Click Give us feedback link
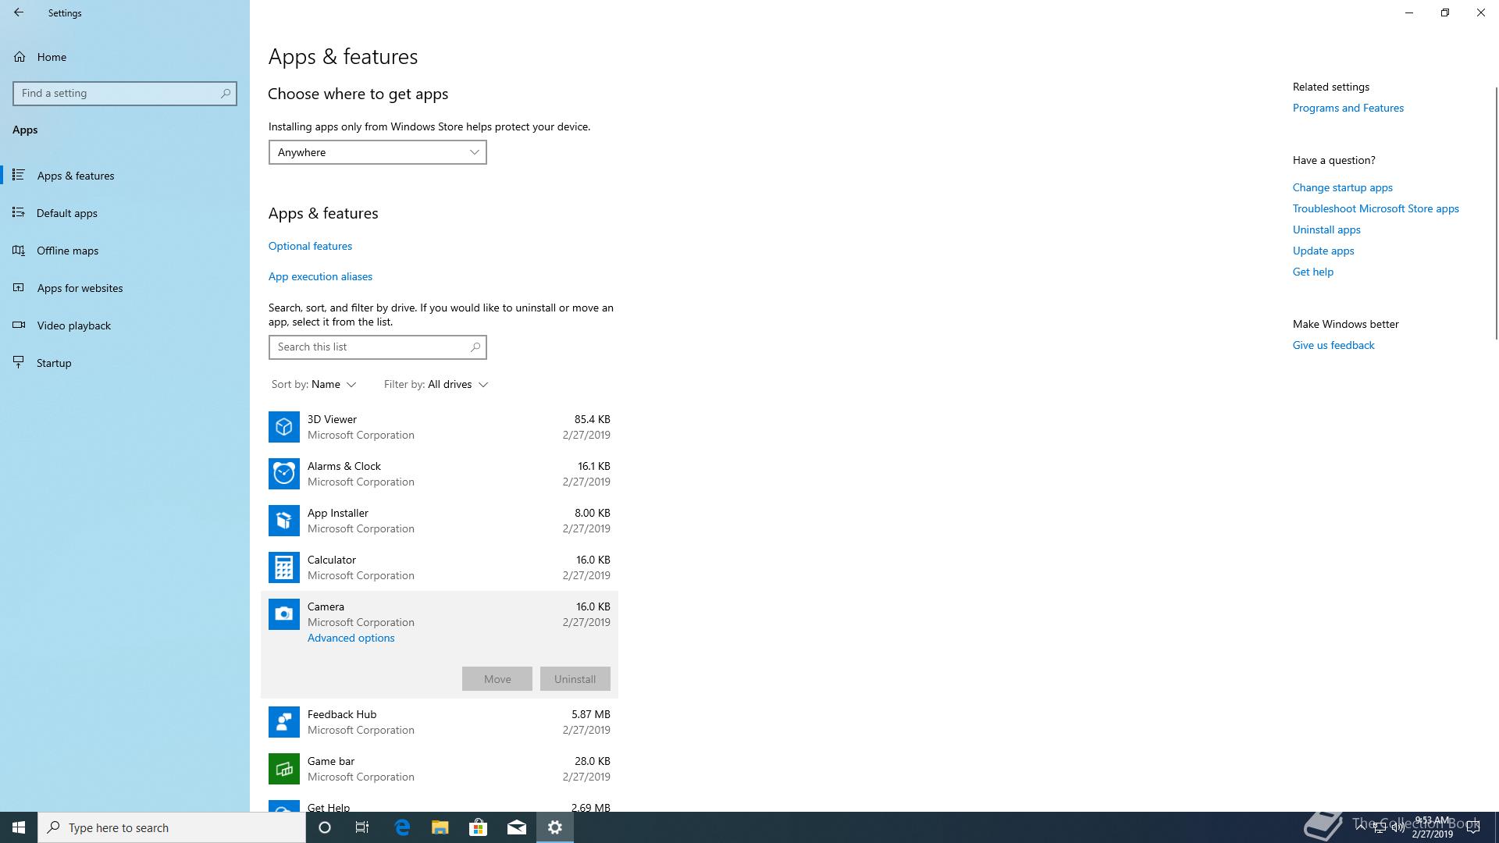 (1333, 345)
